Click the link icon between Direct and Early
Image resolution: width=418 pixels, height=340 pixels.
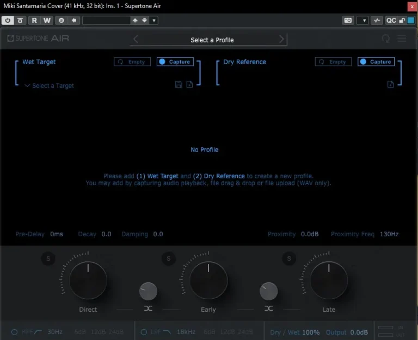tap(148, 308)
